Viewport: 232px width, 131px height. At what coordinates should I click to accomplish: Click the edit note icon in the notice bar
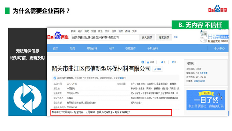(55, 78)
